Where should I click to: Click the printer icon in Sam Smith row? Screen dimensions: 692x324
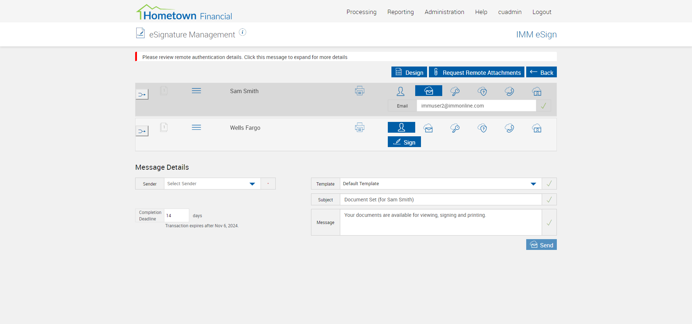coord(360,91)
